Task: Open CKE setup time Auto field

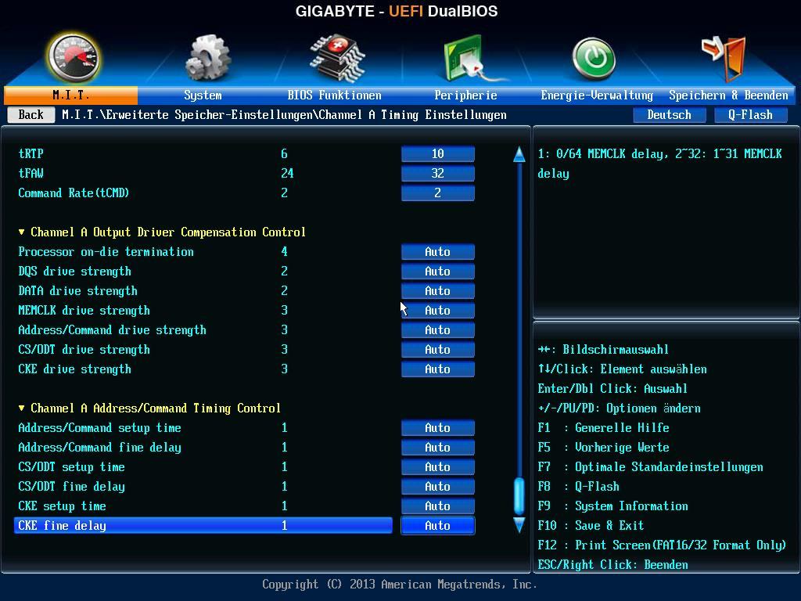Action: (x=438, y=506)
